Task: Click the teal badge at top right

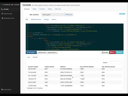Action: pyautogui.click(x=122, y=14)
